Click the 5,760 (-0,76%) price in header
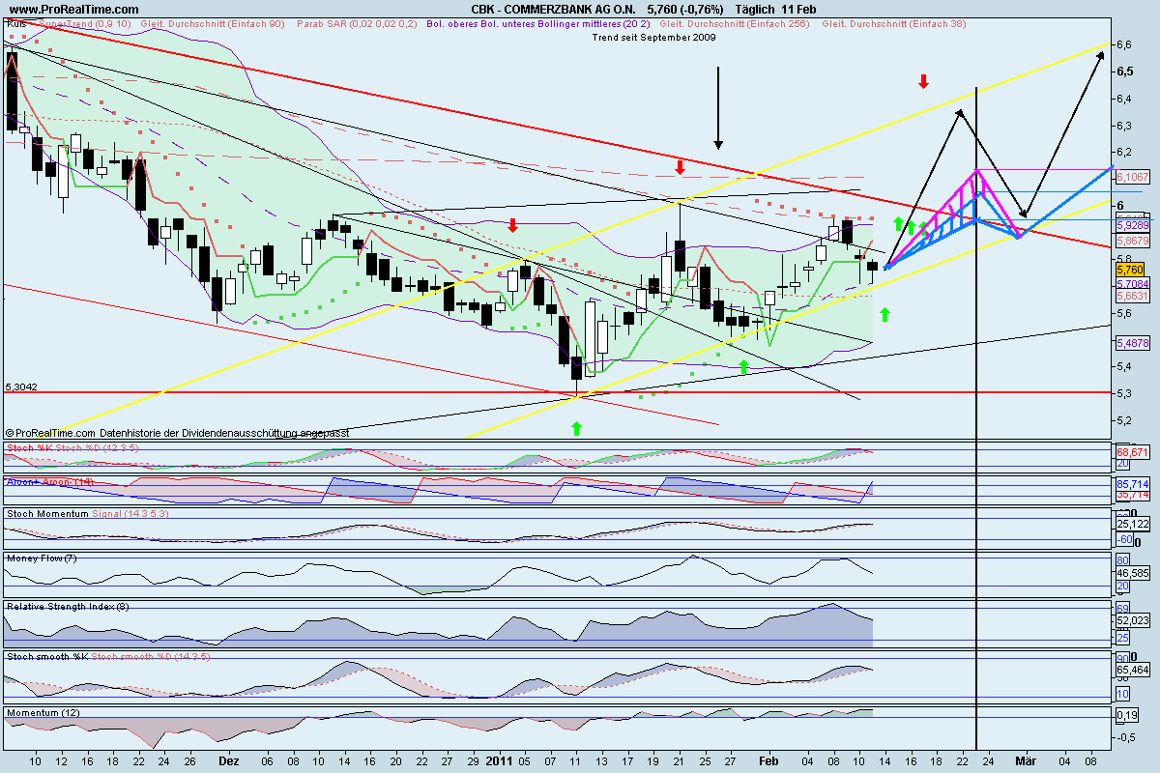 tap(683, 9)
